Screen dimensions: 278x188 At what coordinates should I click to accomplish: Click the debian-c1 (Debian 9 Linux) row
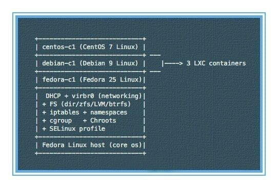90,63
